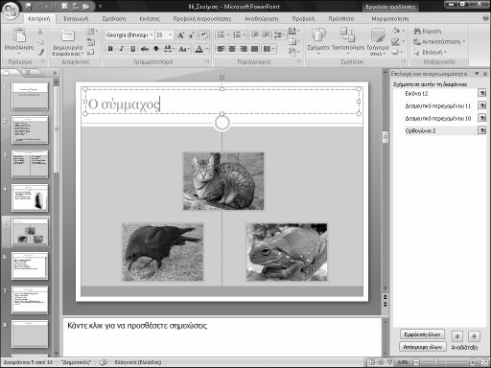Click Send Backward arrow in selection pane
The image size is (491, 368).
click(474, 336)
